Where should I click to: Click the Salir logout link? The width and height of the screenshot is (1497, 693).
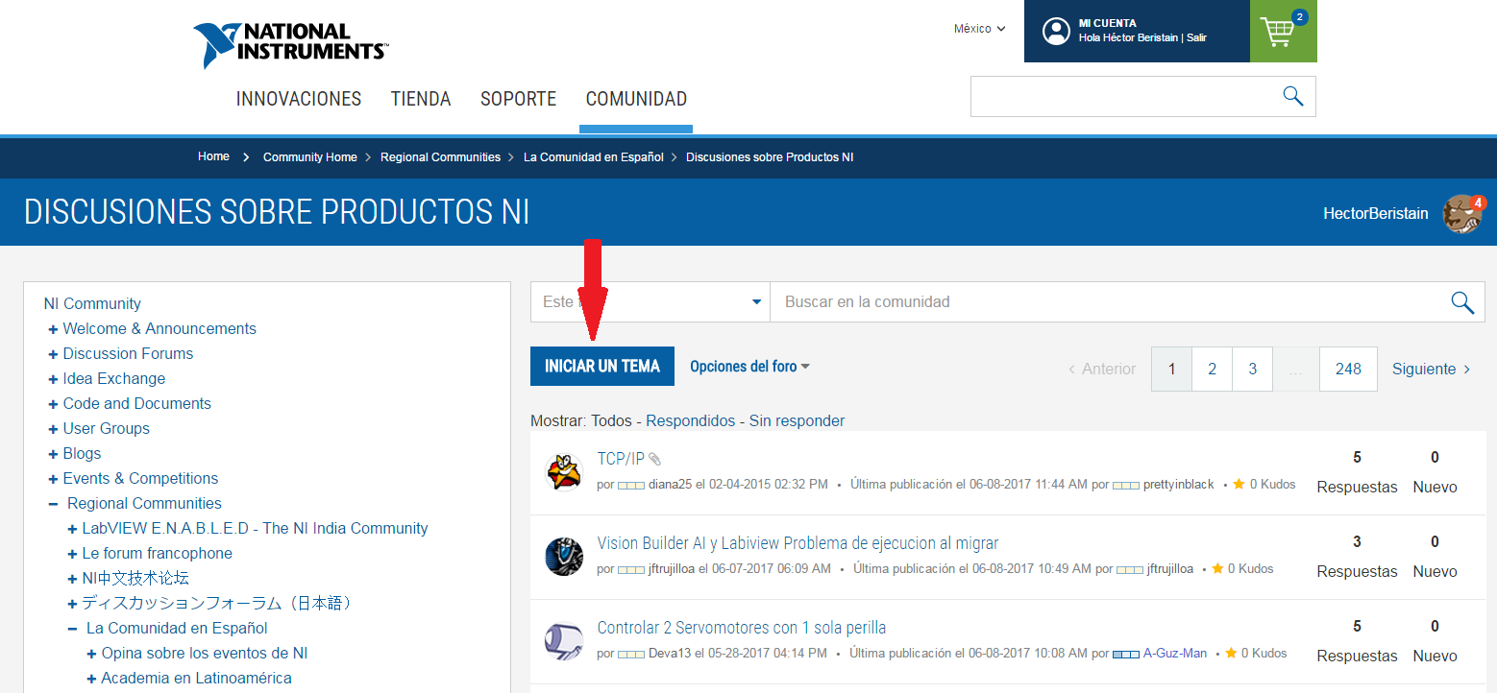(1196, 38)
